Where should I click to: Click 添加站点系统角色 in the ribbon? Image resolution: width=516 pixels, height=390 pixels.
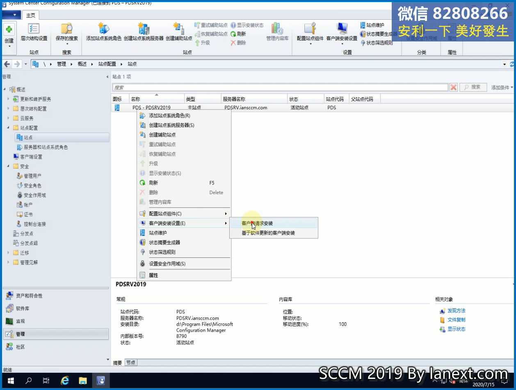[104, 32]
